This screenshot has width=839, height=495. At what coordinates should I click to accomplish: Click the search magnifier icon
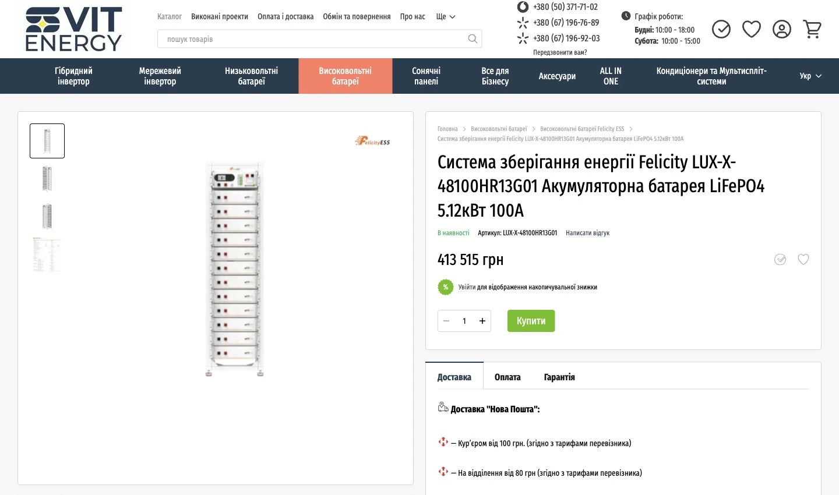coord(473,39)
